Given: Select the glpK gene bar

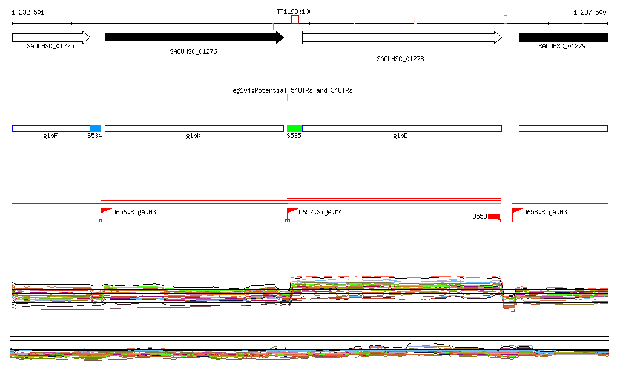Looking at the screenshot, I should coord(194,128).
